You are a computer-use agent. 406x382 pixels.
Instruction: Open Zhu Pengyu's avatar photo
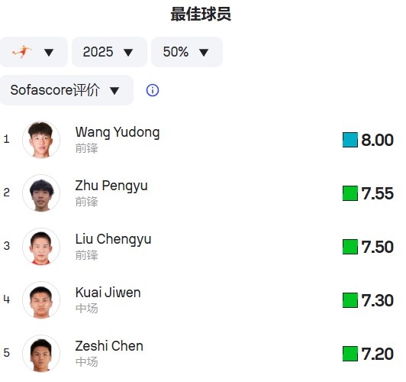pyautogui.click(x=41, y=193)
